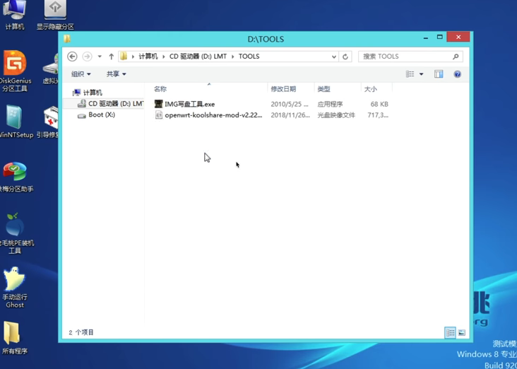Viewport: 517px width, 369px height.
Task: Open view options dropdown arrow
Action: point(421,74)
